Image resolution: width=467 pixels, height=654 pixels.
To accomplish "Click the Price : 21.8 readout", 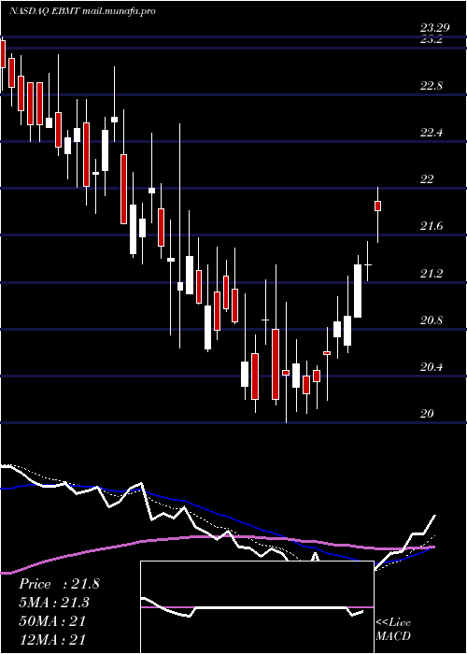I will tap(59, 584).
